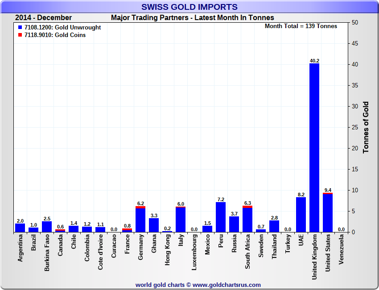
Task: Click the Italy bar labeled 6.0
Action: 181,220
